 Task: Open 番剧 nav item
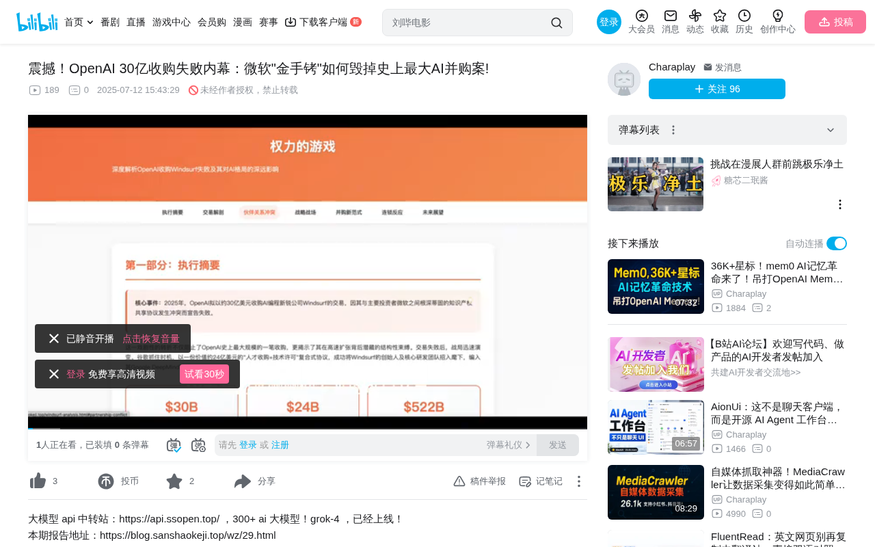click(110, 22)
